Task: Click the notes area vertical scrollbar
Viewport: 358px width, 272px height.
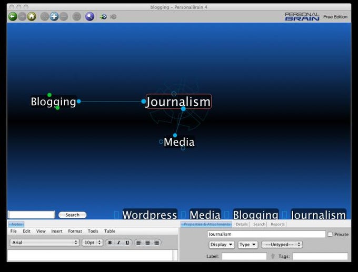Action: tap(175, 255)
